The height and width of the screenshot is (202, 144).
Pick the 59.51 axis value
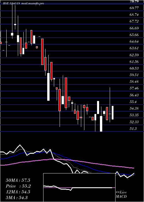pyautogui.click(x=134, y=75)
